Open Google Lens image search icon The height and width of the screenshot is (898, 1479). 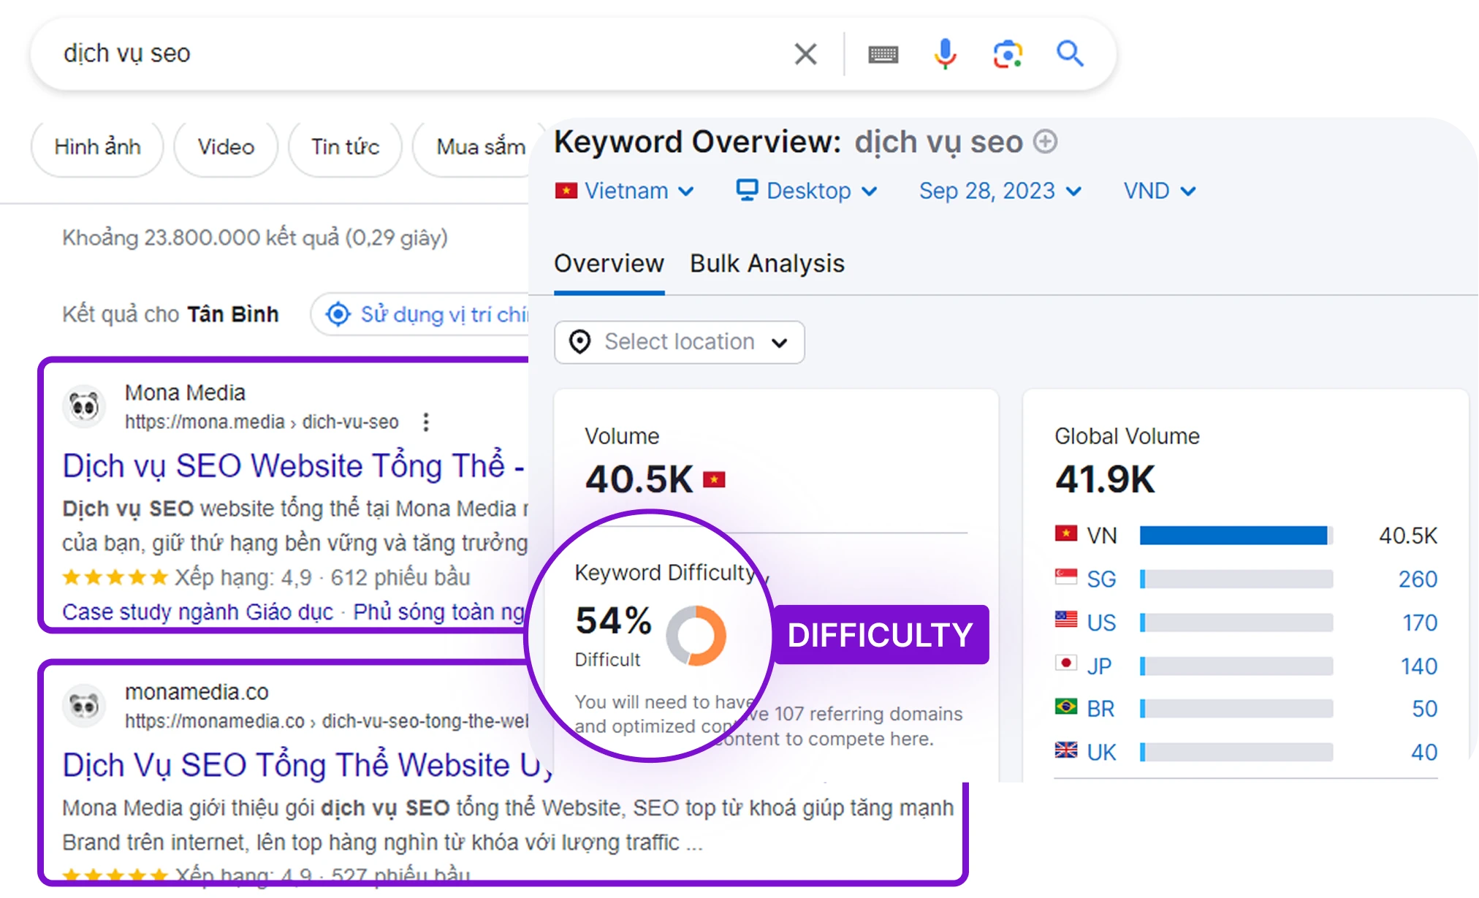point(1007,54)
